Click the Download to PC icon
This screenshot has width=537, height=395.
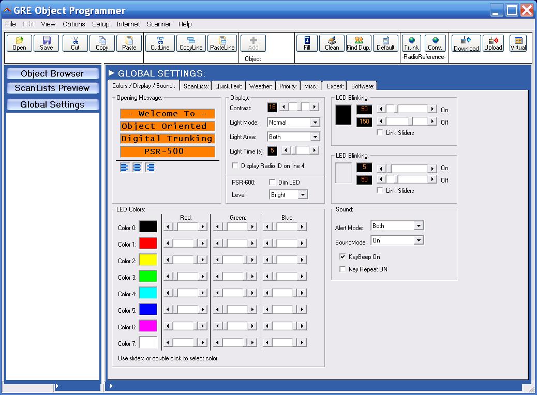click(466, 43)
